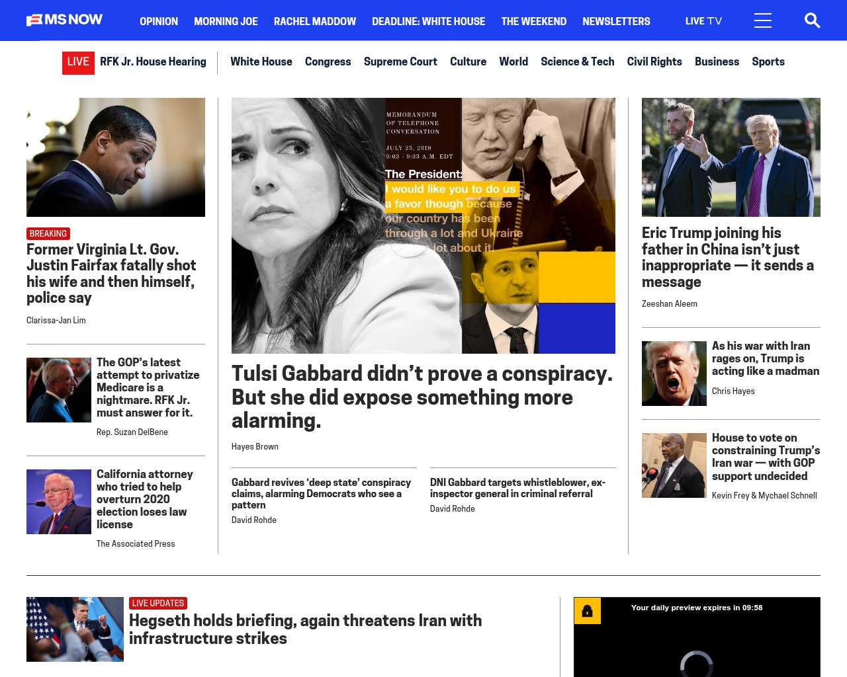Open Eric Trump China story photo
Screen dimensions: 847x677
[731, 157]
